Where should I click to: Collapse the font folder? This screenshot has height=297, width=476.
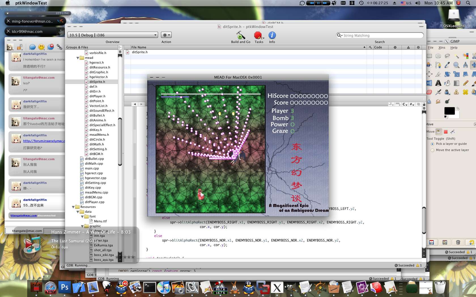[x=82, y=217]
